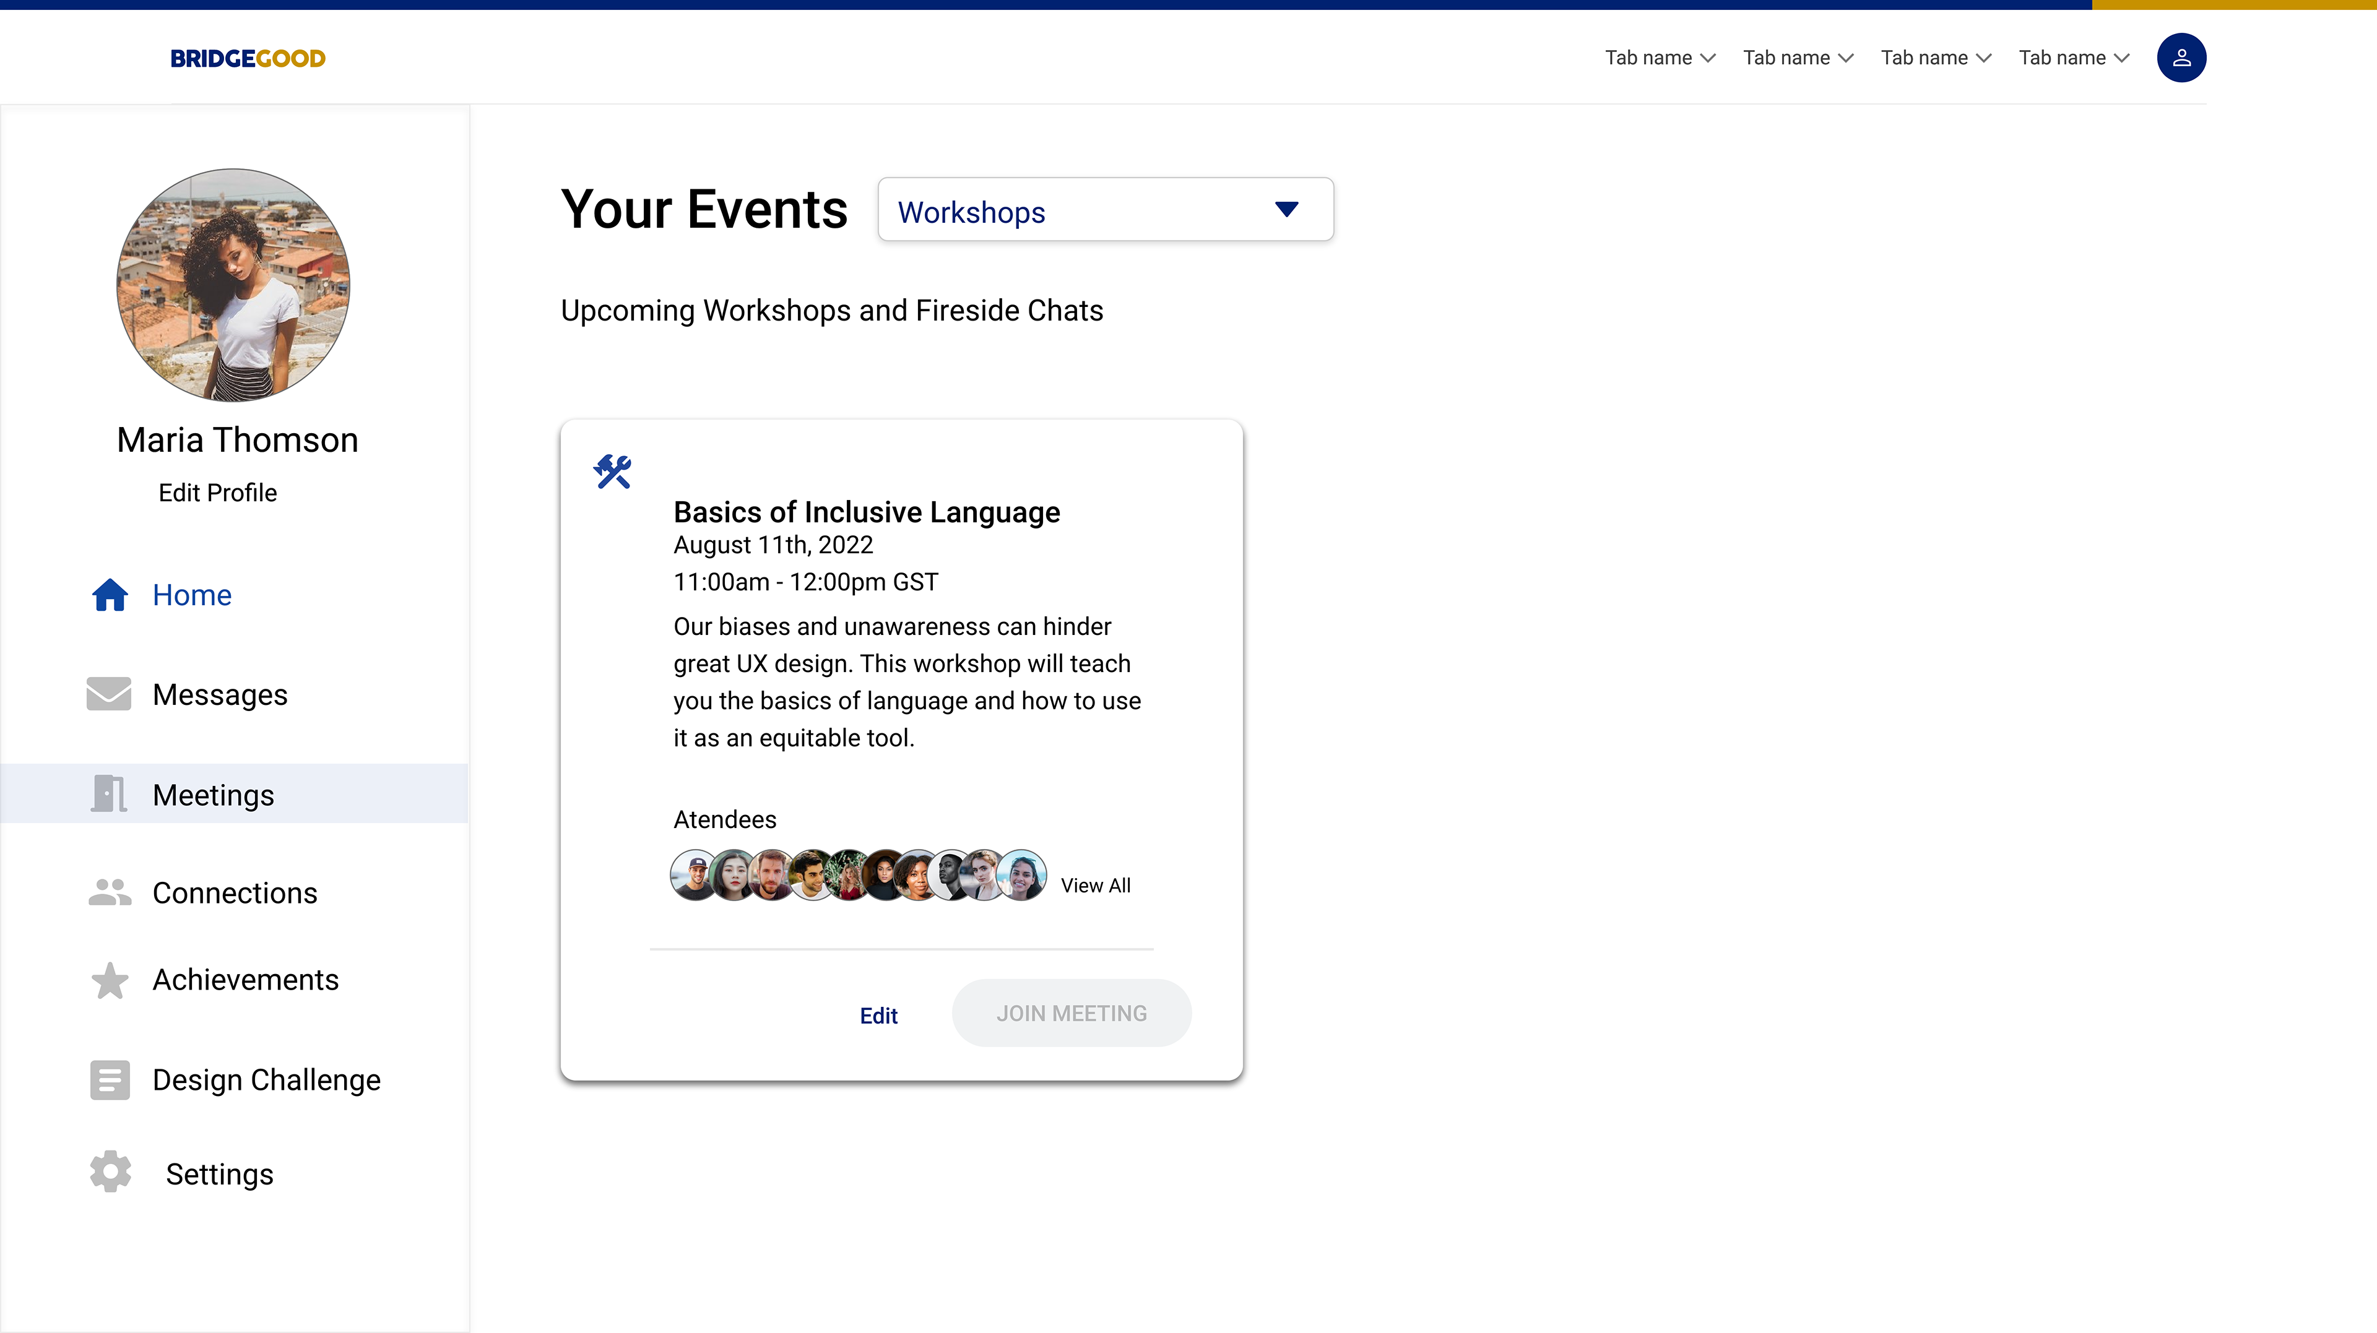Click the workshop tools icon on card
Image resolution: width=2377 pixels, height=1333 pixels.
(612, 472)
